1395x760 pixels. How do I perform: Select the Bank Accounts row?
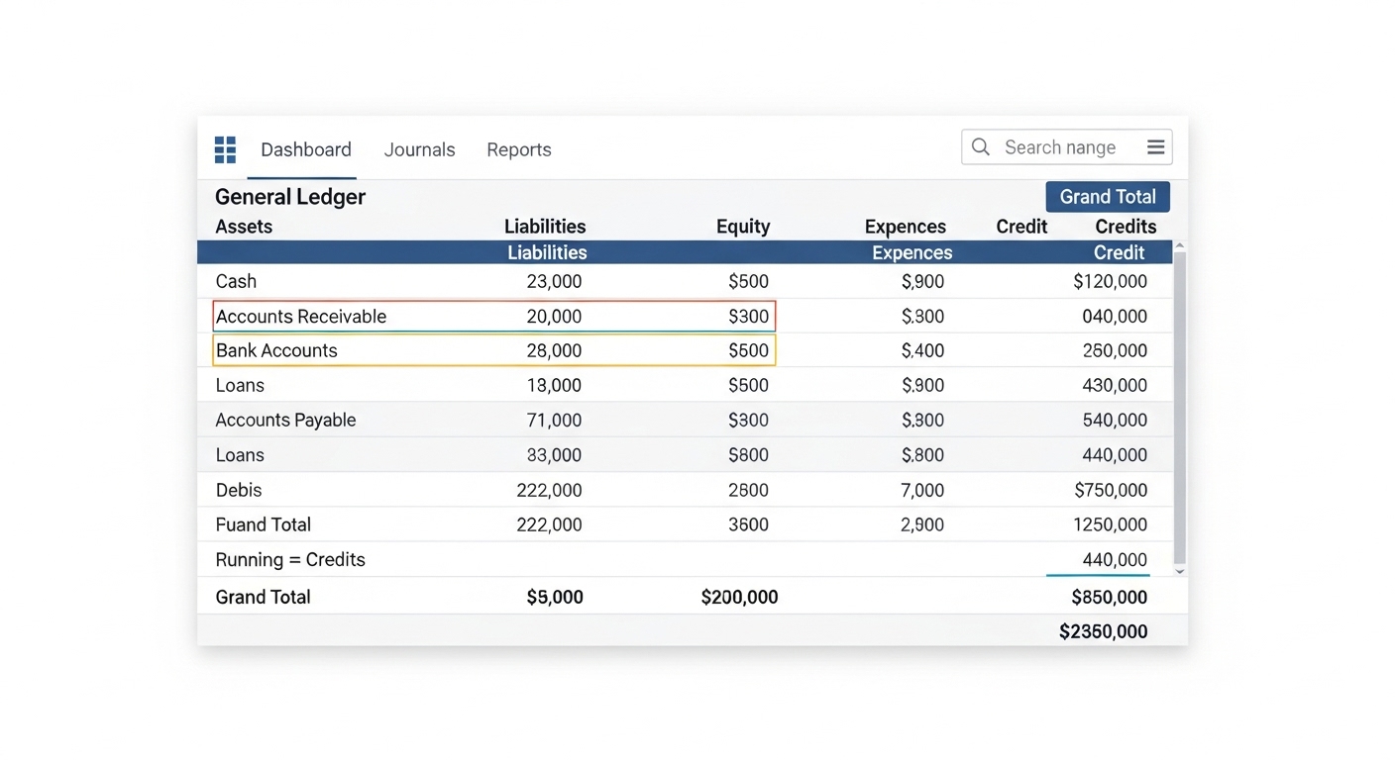[276, 350]
